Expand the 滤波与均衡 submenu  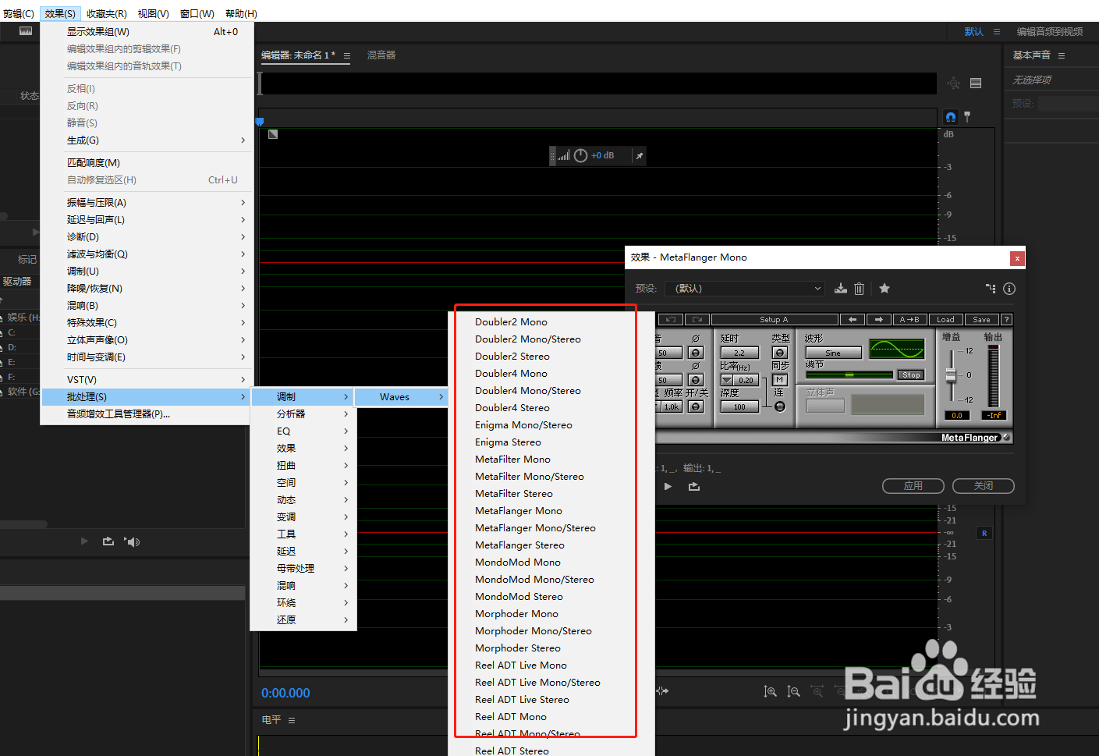[147, 254]
